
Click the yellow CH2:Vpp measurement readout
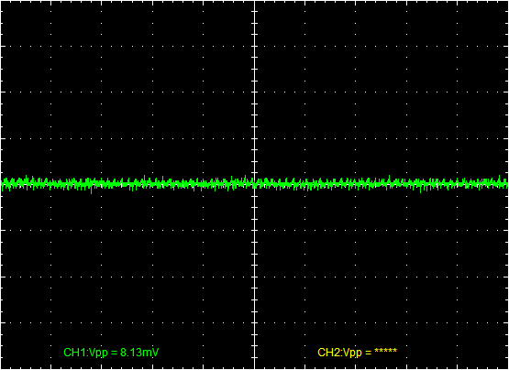[357, 353]
